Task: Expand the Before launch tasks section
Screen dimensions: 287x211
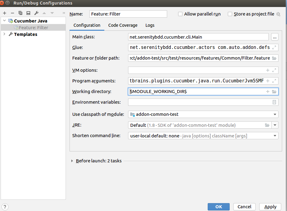Action: point(72,161)
